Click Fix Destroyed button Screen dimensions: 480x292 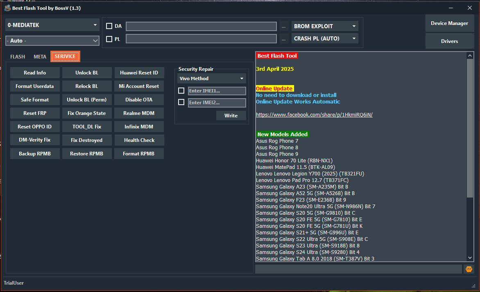tap(87, 140)
